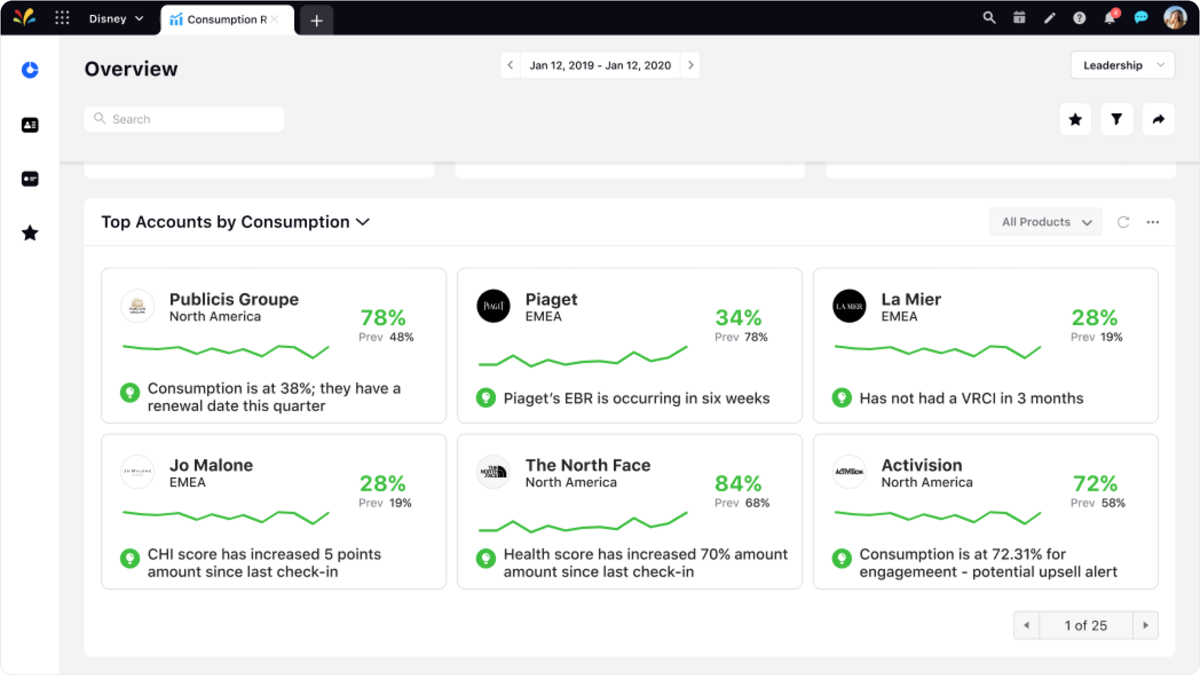Select the blue pie chart sidebar icon

click(x=30, y=70)
